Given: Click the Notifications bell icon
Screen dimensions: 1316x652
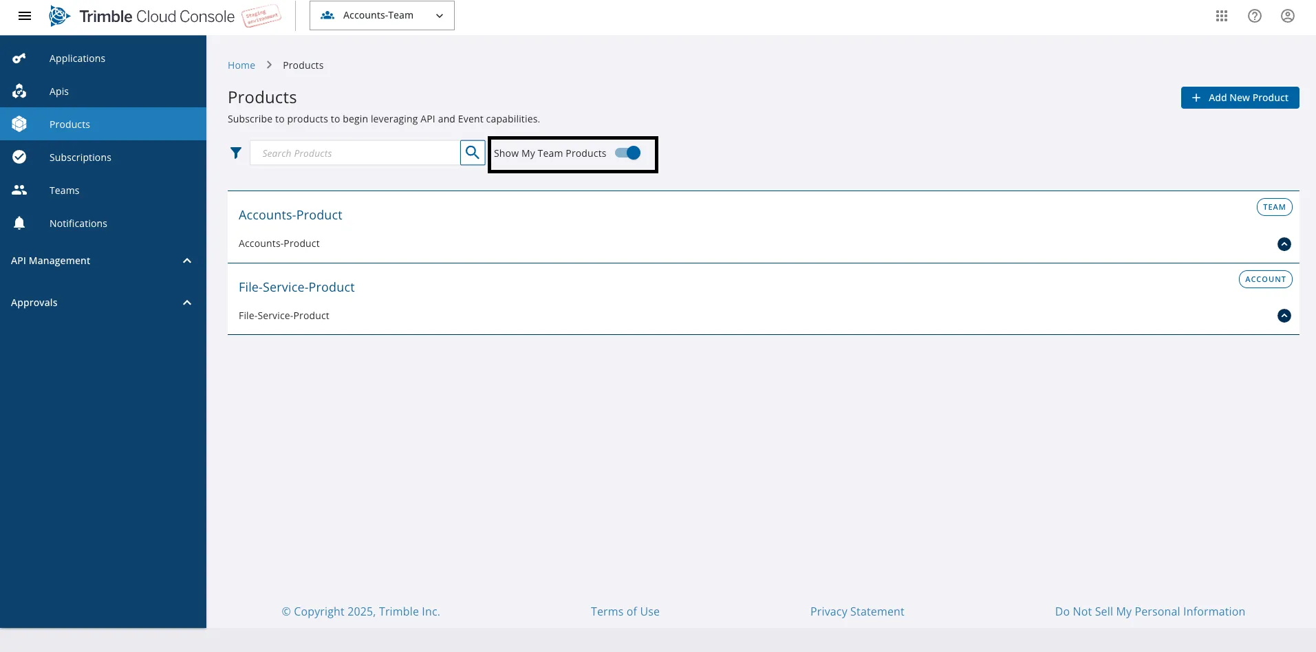Looking at the screenshot, I should [x=19, y=223].
